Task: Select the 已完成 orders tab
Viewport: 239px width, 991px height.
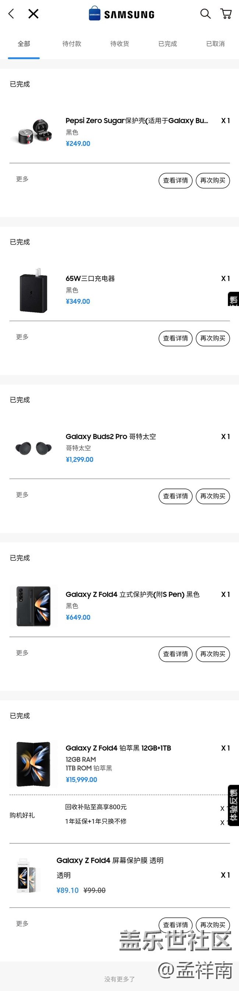Action: [x=168, y=44]
